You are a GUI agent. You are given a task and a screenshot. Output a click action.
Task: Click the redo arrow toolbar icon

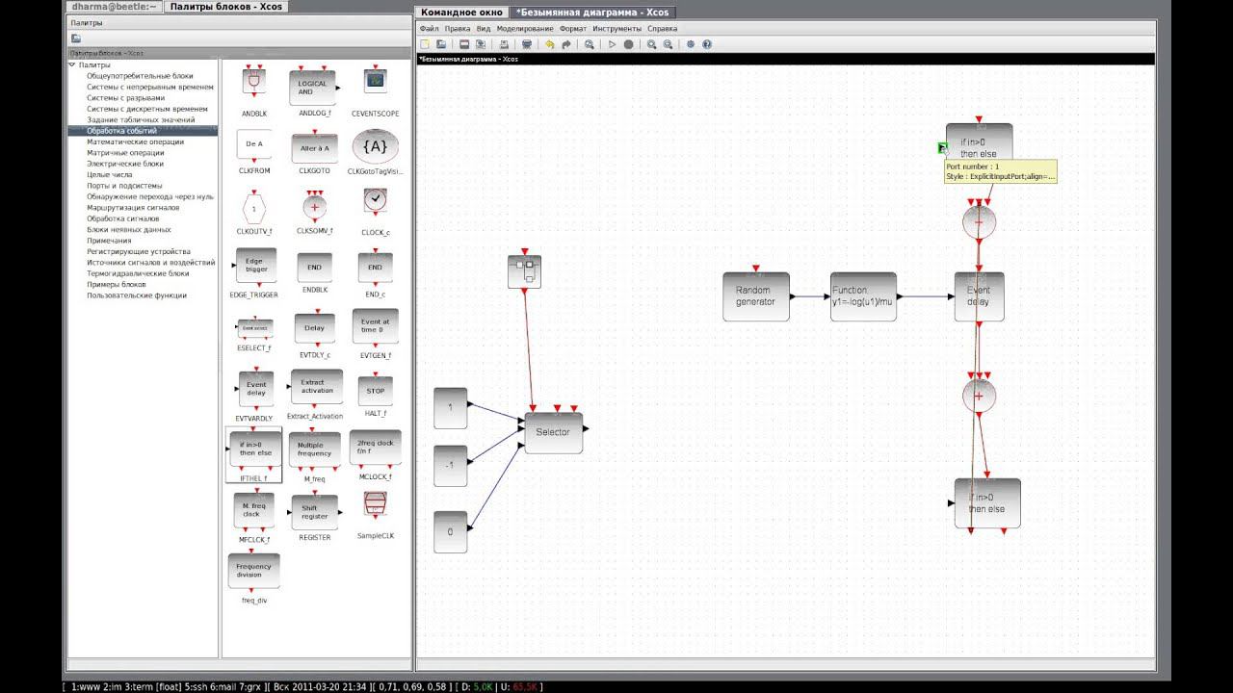564,44
